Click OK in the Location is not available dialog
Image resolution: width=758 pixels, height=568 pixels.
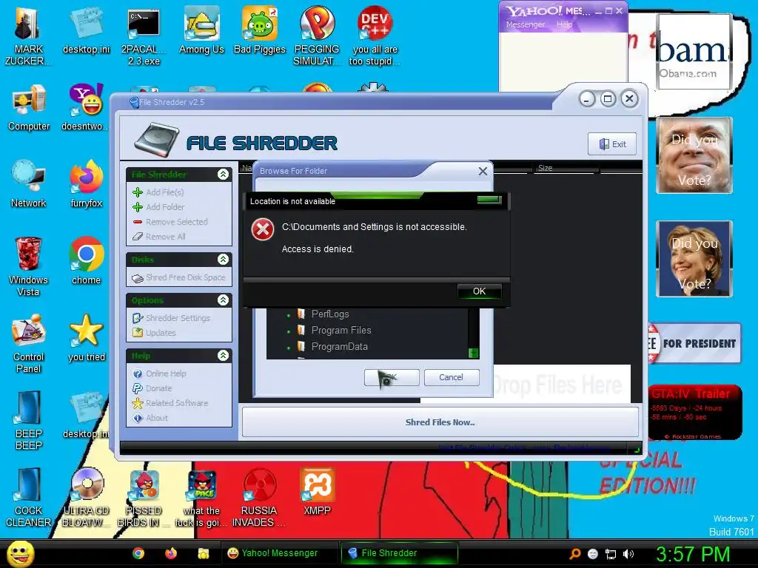pyautogui.click(x=479, y=291)
